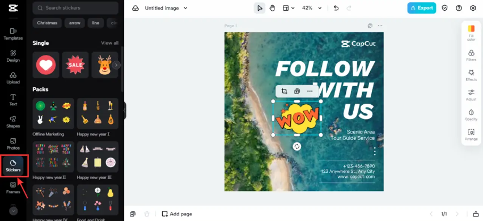Click the delete page trash icon
483x221 pixels.
tap(147, 214)
